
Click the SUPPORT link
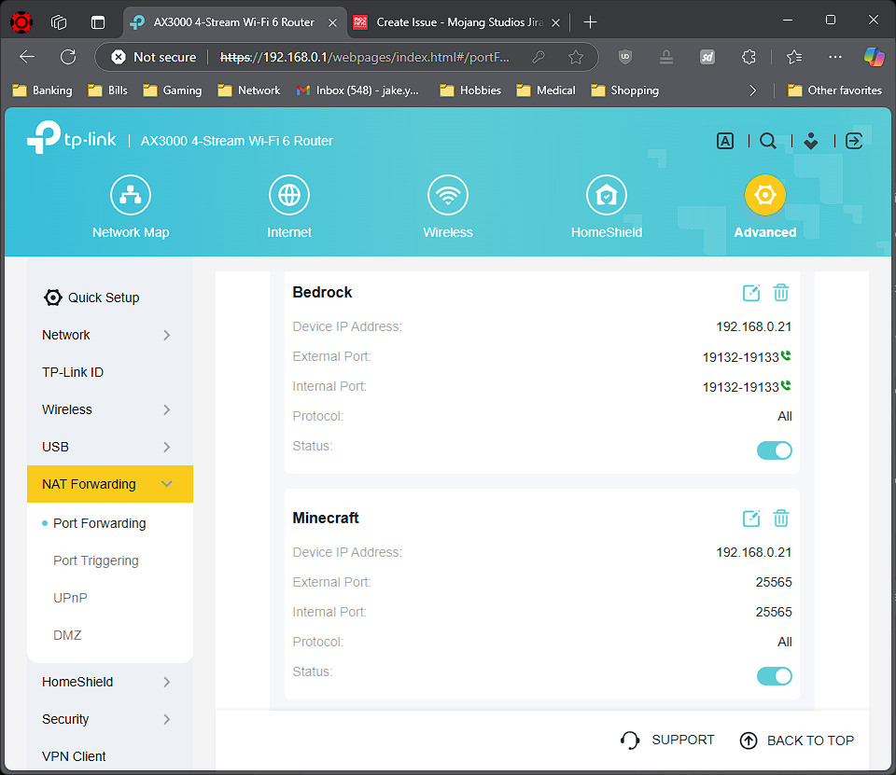coord(668,740)
